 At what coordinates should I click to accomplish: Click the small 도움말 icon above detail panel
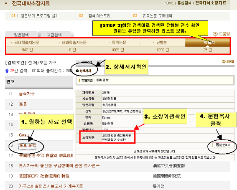point(228,61)
